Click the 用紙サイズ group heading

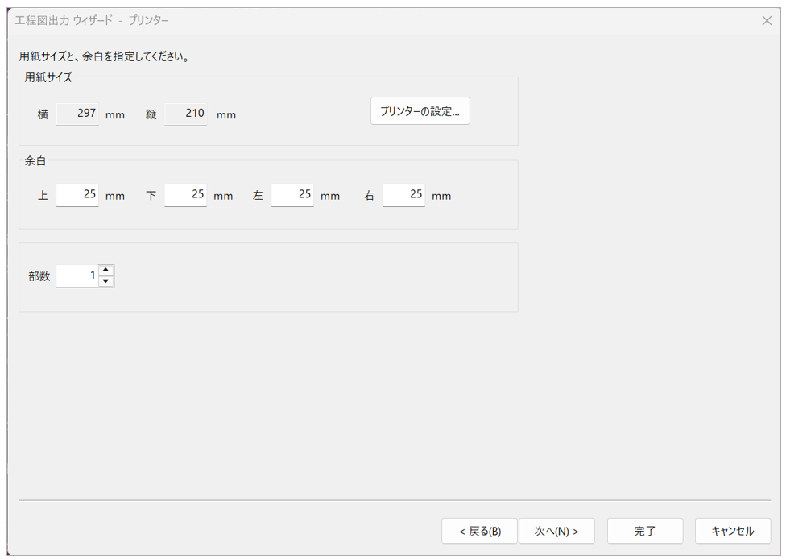(48, 78)
